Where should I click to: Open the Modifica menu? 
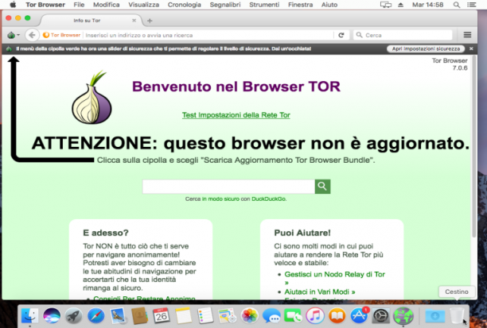[x=106, y=5]
